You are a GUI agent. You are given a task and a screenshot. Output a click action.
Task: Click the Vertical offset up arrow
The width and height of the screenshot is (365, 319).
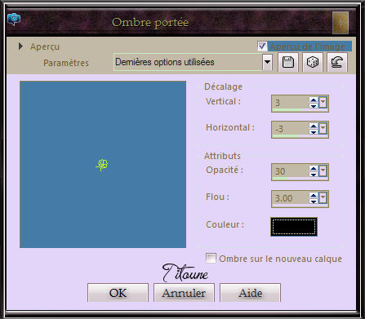click(314, 100)
